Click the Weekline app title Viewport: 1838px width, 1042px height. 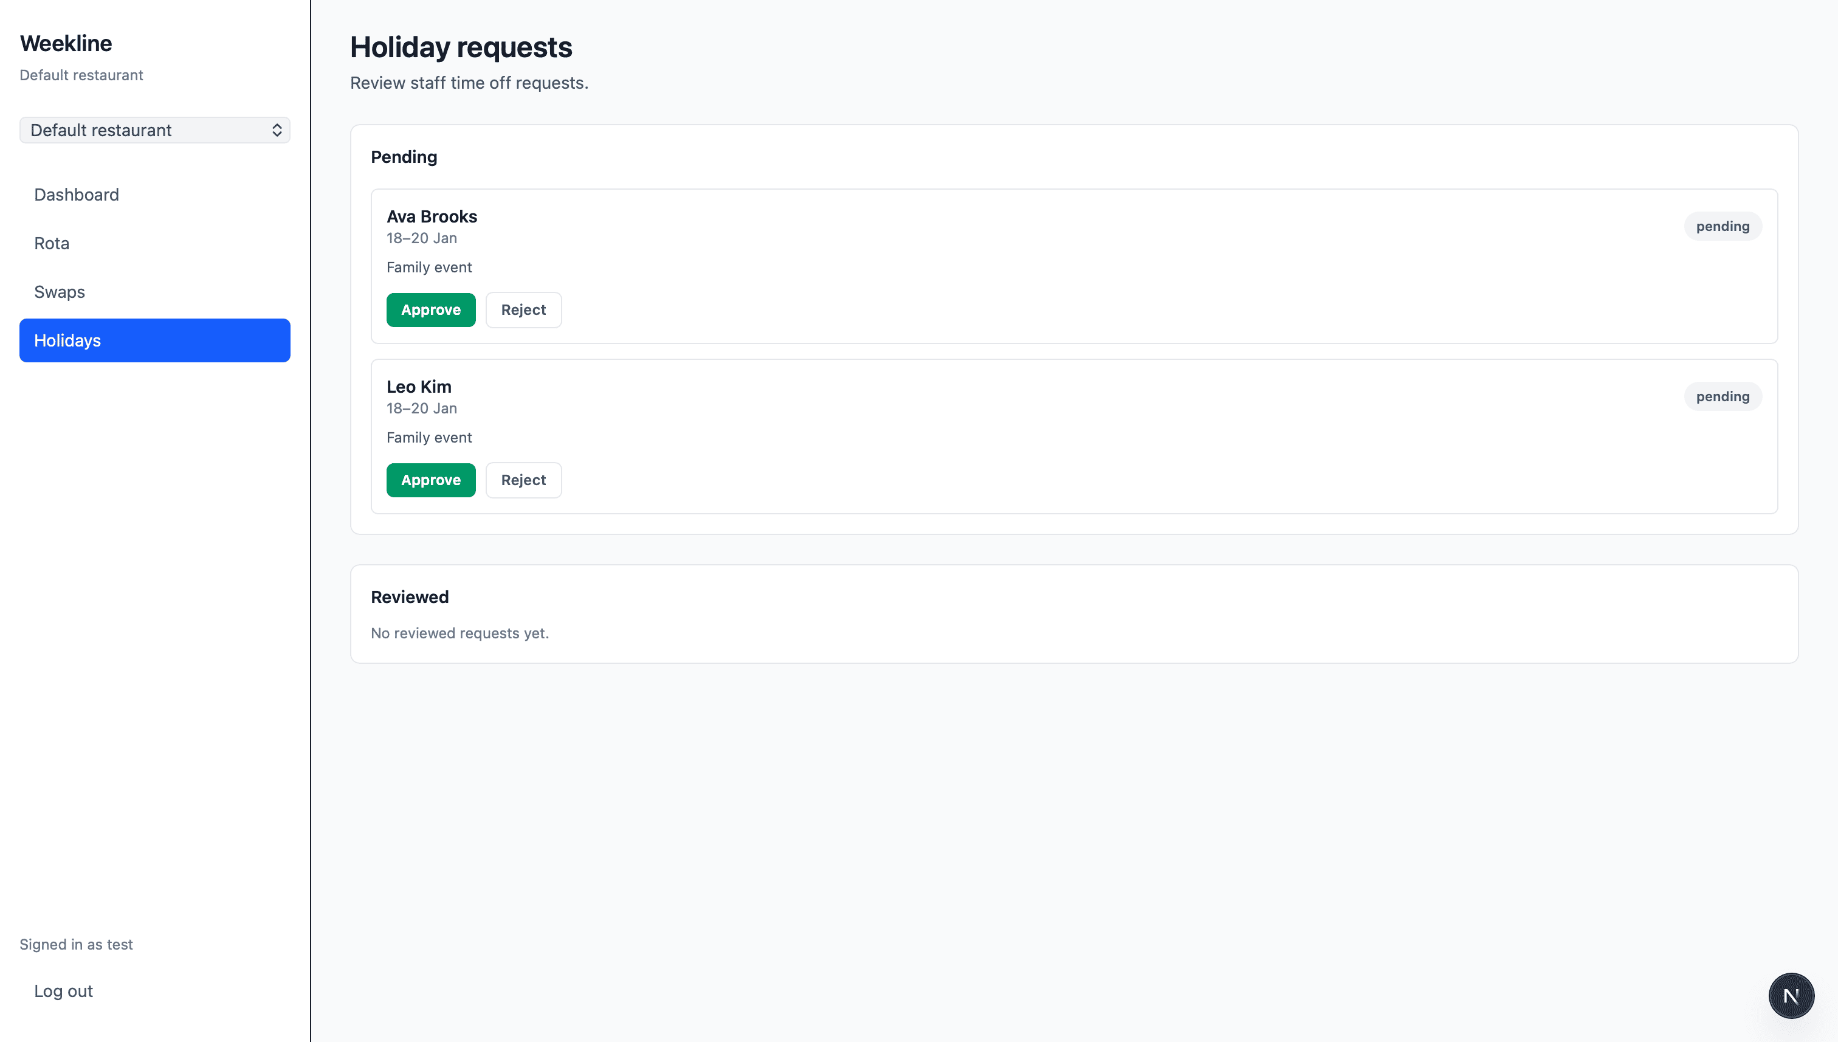pyautogui.click(x=66, y=43)
